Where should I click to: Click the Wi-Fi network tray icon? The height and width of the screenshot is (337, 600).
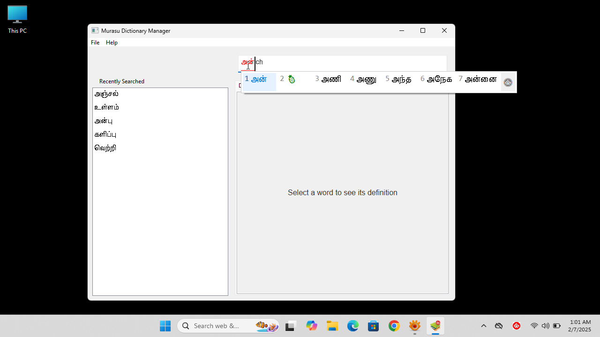[x=534, y=325]
